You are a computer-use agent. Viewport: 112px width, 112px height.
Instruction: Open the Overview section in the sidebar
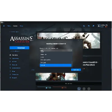[15, 55]
